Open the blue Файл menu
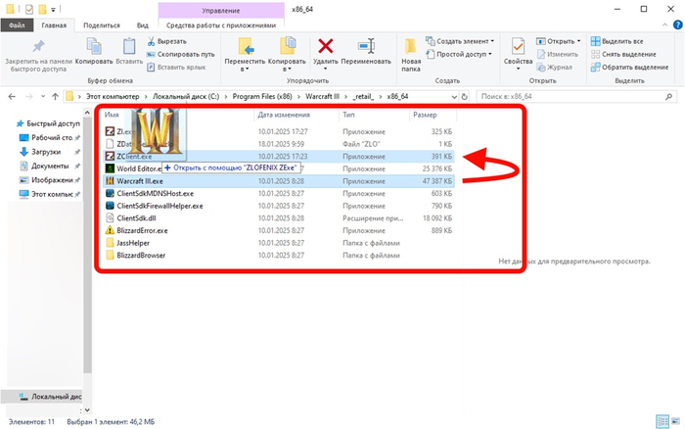The height and width of the screenshot is (429, 685). coord(18,25)
